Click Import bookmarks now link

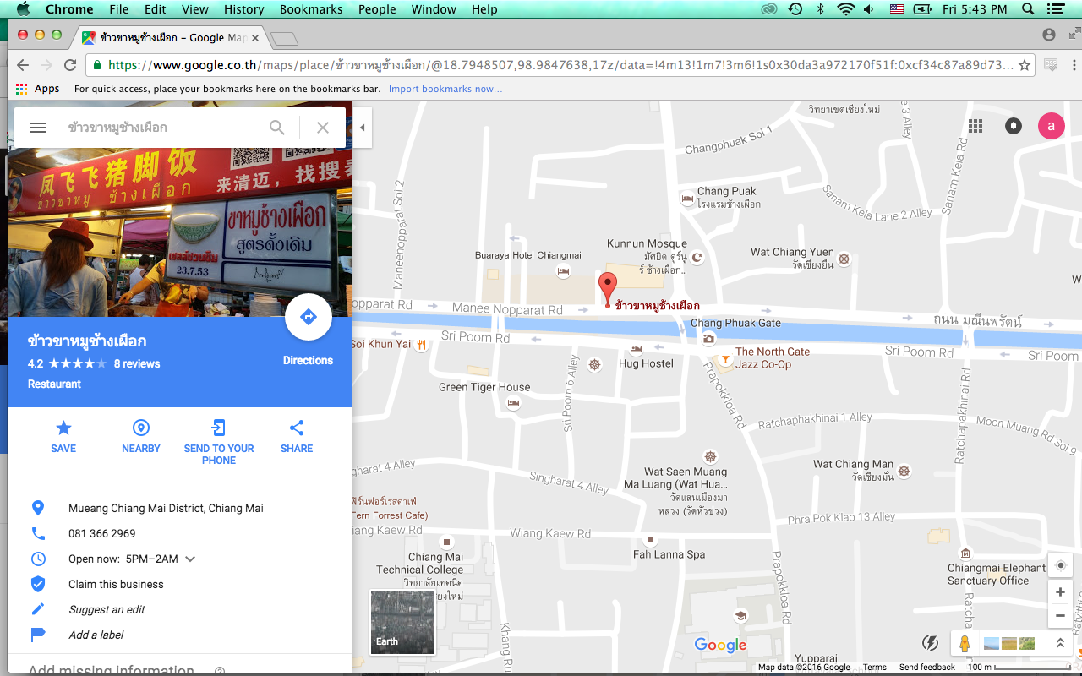[x=445, y=89]
